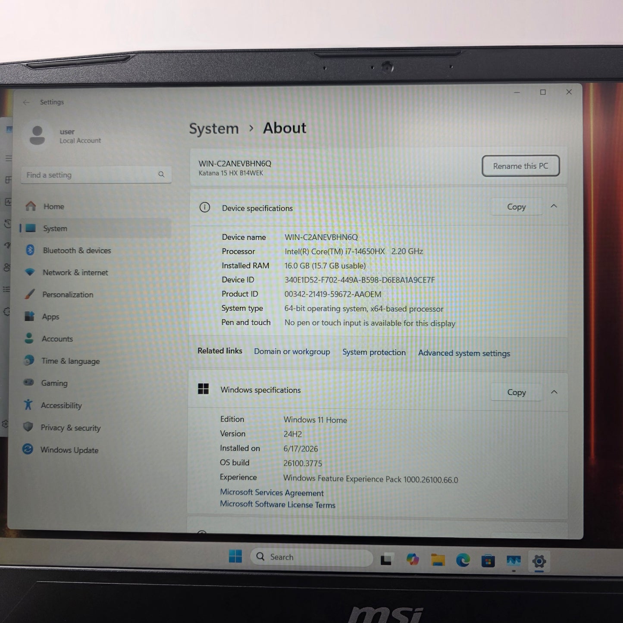The width and height of the screenshot is (623, 623).
Task: Click the Installed RAM value 16.0 GB
Action: [x=325, y=266]
